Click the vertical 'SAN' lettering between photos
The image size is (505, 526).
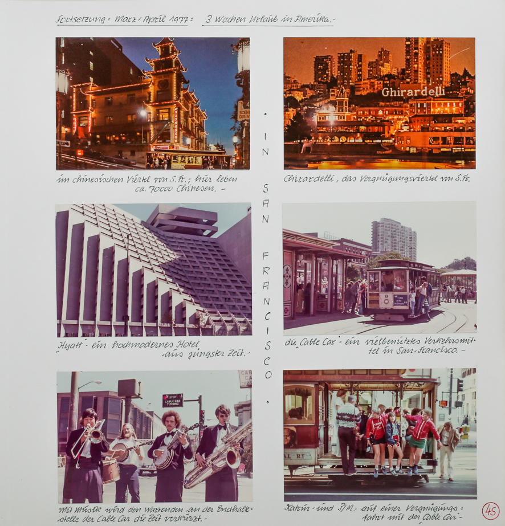266,204
